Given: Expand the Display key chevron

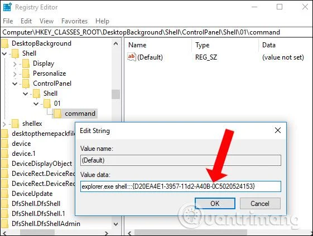Looking at the screenshot, I should pyautogui.click(x=15, y=64).
